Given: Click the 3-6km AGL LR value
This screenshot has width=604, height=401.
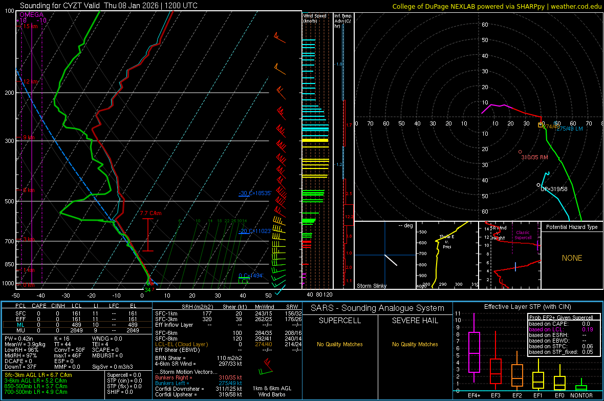Looking at the screenshot, I should [x=35, y=381].
